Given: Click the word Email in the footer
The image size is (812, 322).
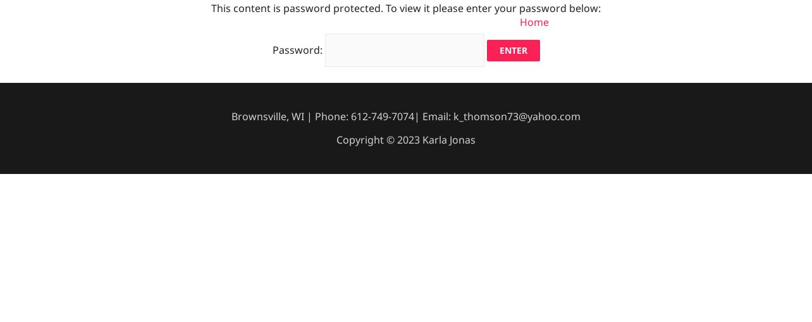Looking at the screenshot, I should click(x=435, y=116).
